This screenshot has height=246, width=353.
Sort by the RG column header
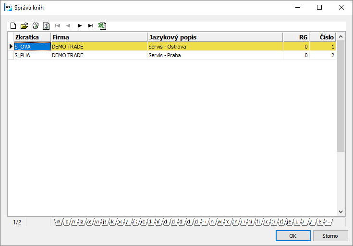tap(296, 37)
